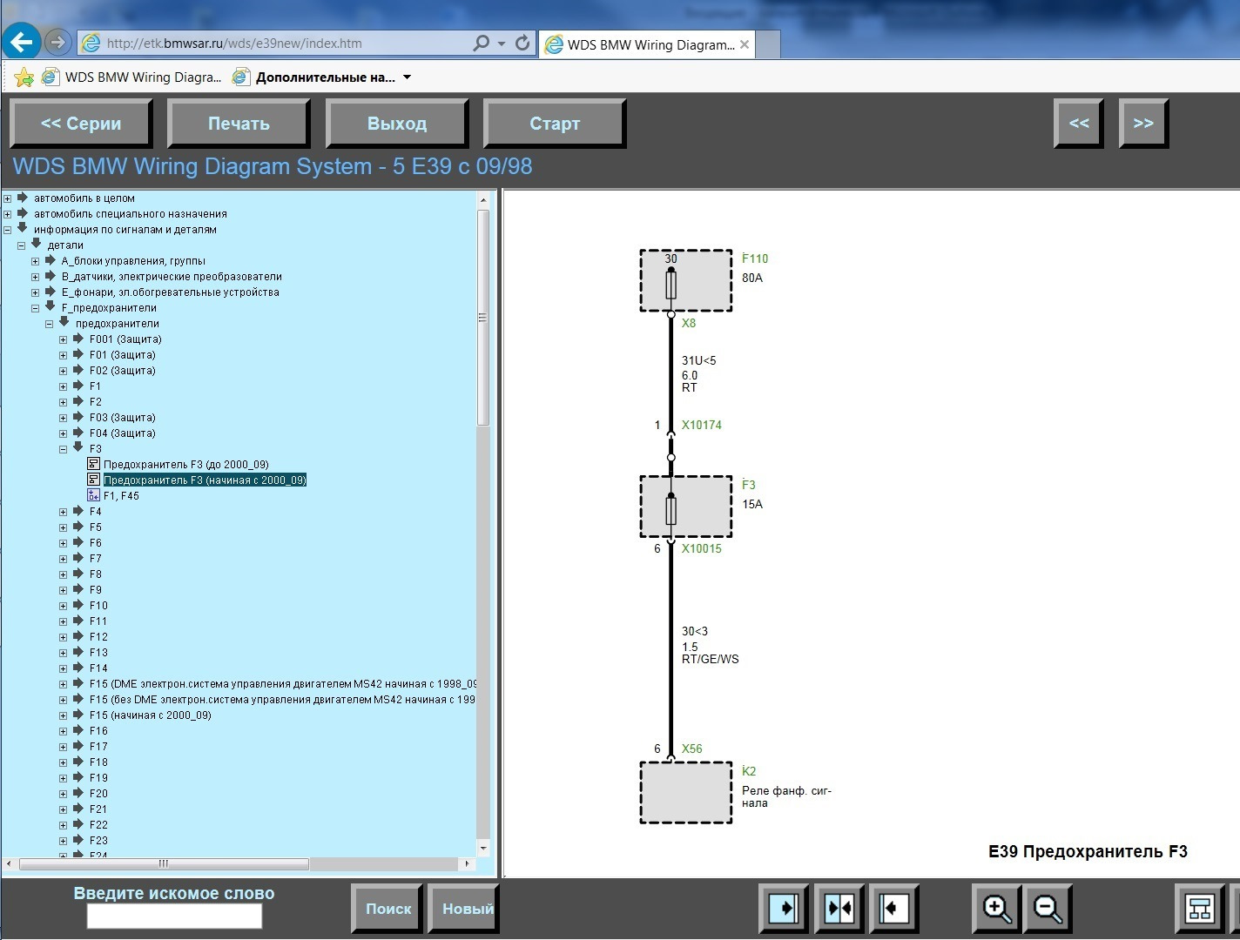Click the F1, F45 location icon
1240x940 pixels.
[94, 495]
